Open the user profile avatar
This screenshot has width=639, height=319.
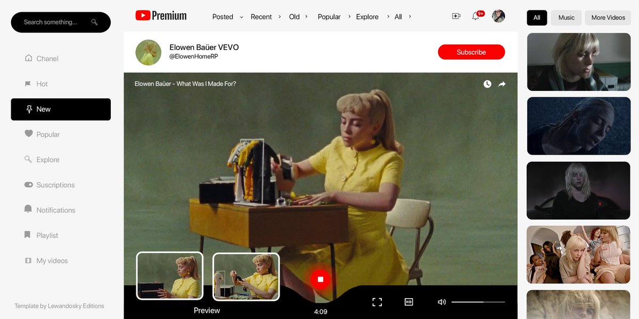(498, 16)
